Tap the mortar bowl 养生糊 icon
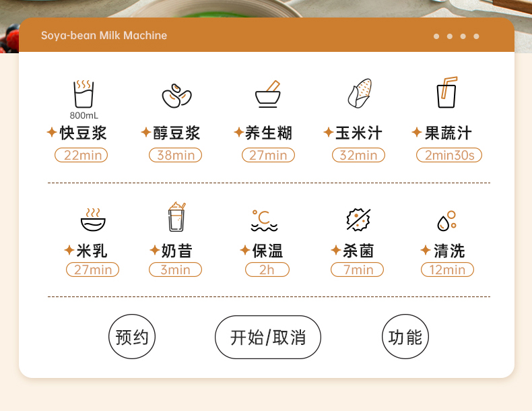This screenshot has height=411, width=532. pos(268,94)
